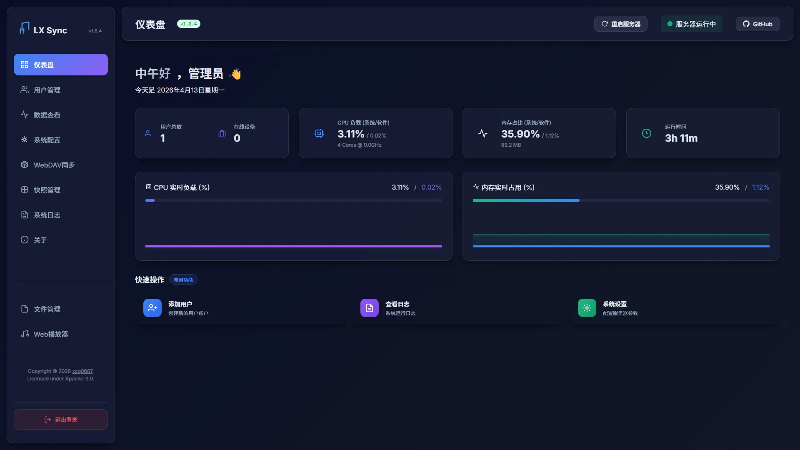The image size is (800, 450).
Task: Click 退出登录 to log out
Action: pyautogui.click(x=60, y=420)
